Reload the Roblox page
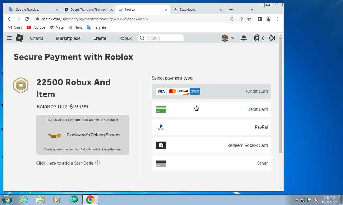The height and width of the screenshot is (205, 343). [27, 19]
